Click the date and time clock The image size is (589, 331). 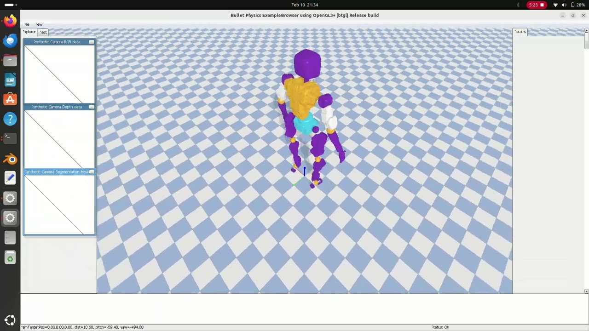pos(305,5)
